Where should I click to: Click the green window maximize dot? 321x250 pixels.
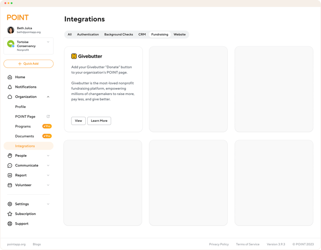tap(11, 3)
